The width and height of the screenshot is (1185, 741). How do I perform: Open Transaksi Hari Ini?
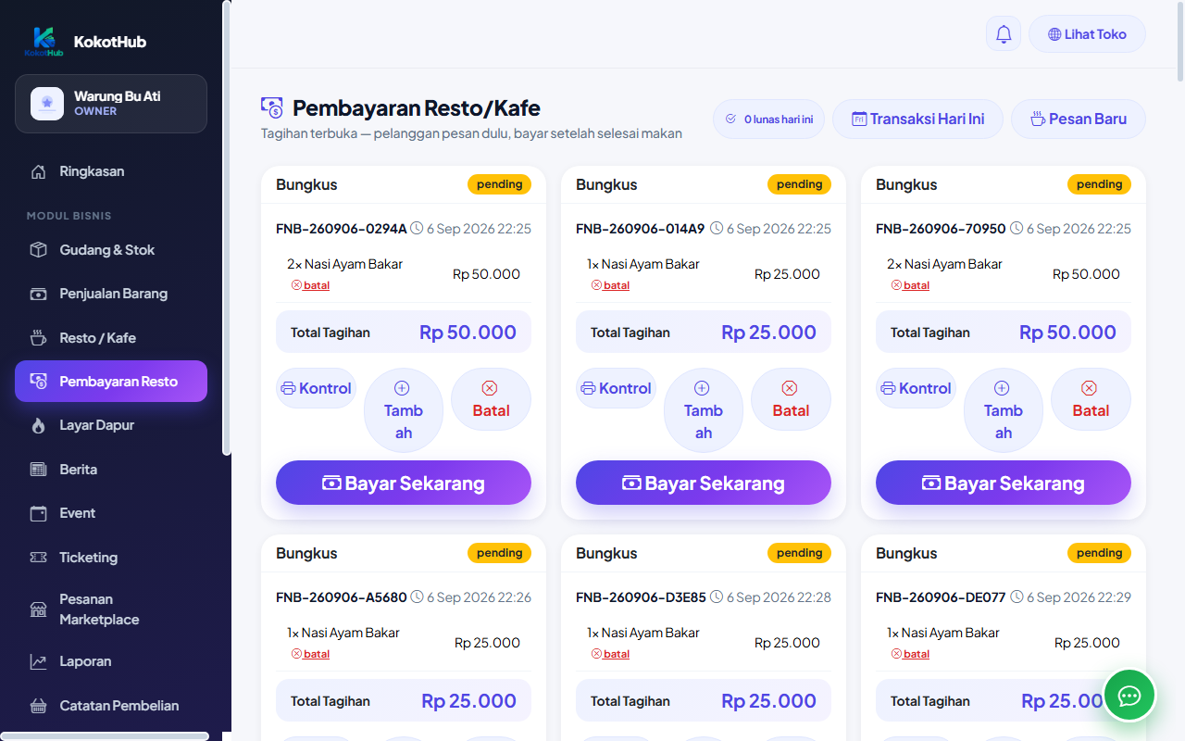pos(917,119)
